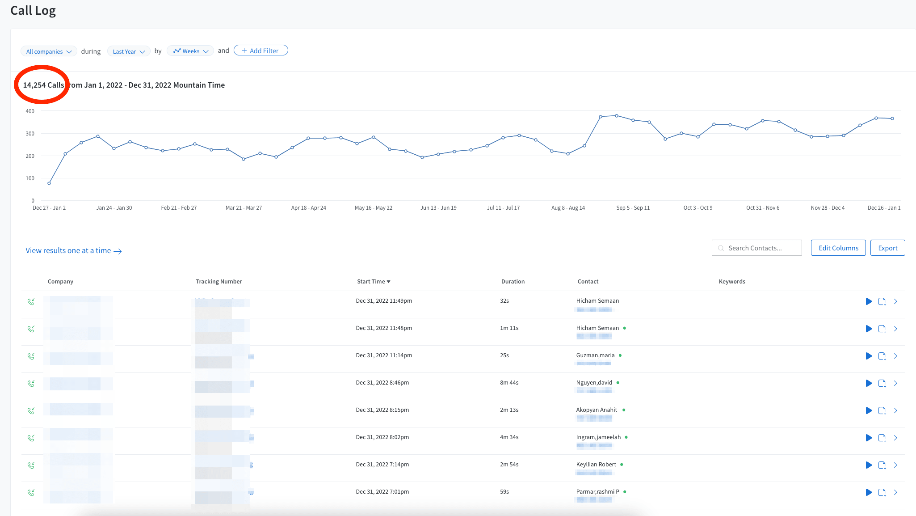
Task: Open details chevron for Nguyen,david call
Action: click(895, 383)
